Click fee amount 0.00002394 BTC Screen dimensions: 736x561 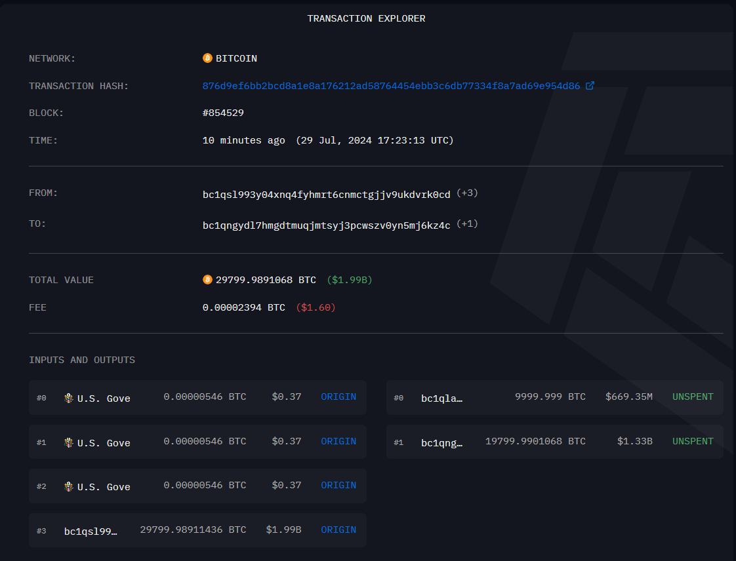click(x=243, y=307)
